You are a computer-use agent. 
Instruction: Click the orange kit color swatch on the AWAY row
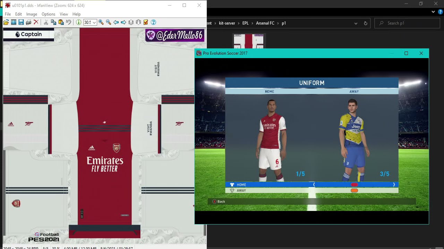click(x=354, y=191)
